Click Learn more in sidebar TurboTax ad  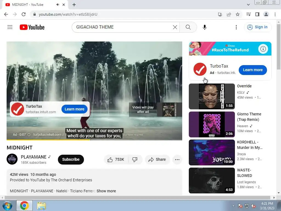(253, 70)
